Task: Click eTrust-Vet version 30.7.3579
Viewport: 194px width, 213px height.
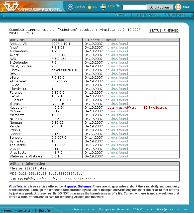Action: click(59, 81)
